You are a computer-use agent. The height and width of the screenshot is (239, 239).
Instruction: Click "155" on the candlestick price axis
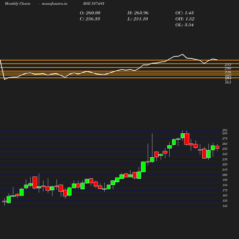pyautogui.click(x=225, y=201)
